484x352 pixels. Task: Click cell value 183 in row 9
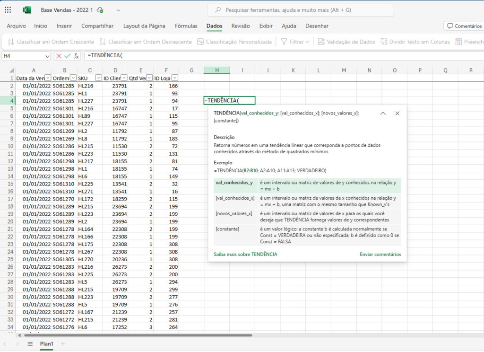point(166,139)
